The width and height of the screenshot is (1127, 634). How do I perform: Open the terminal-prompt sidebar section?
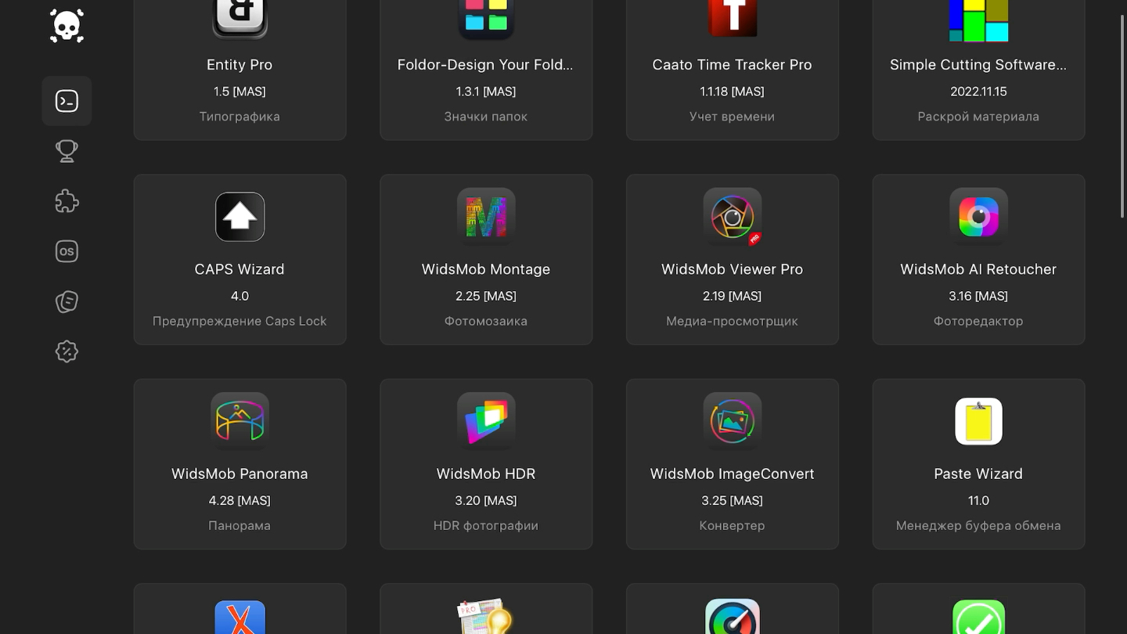tap(67, 101)
